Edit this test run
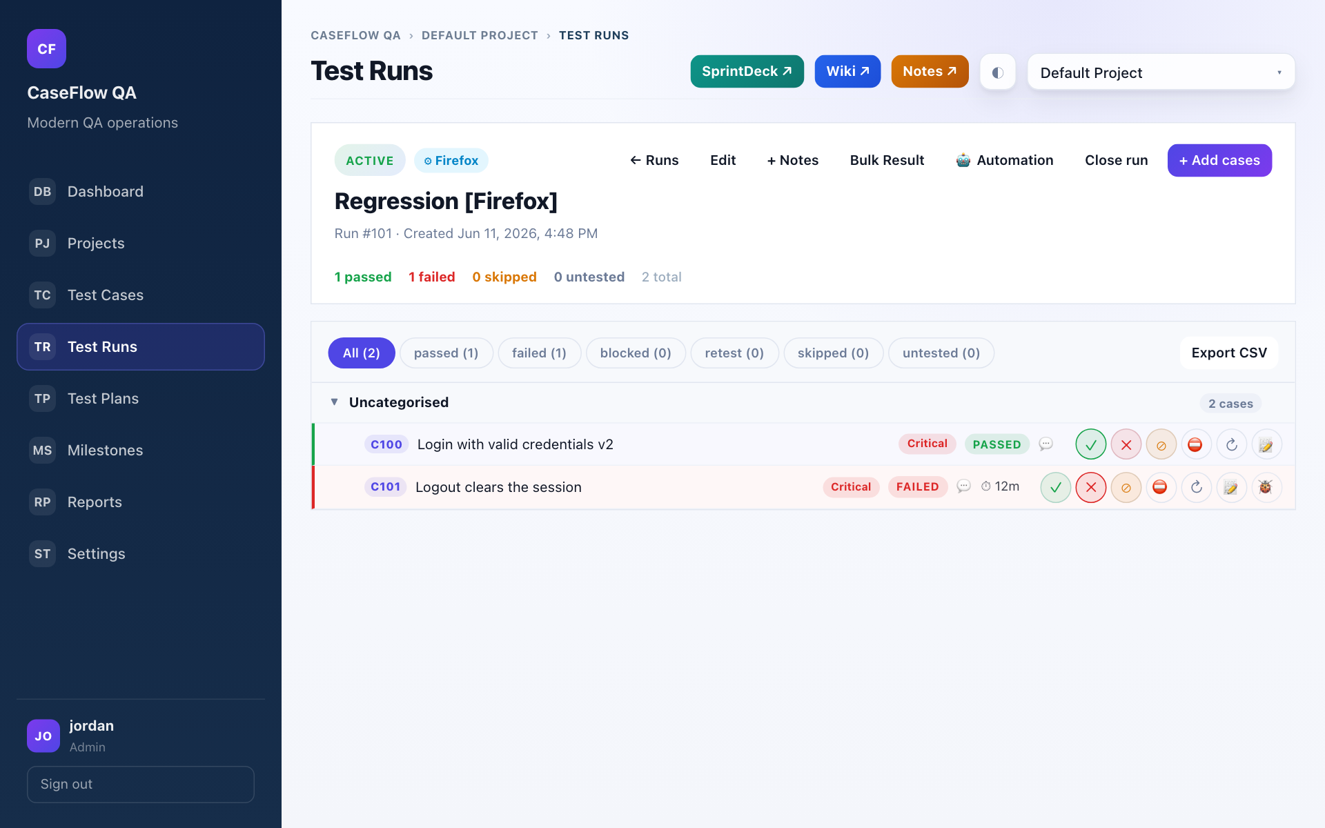 click(x=723, y=160)
